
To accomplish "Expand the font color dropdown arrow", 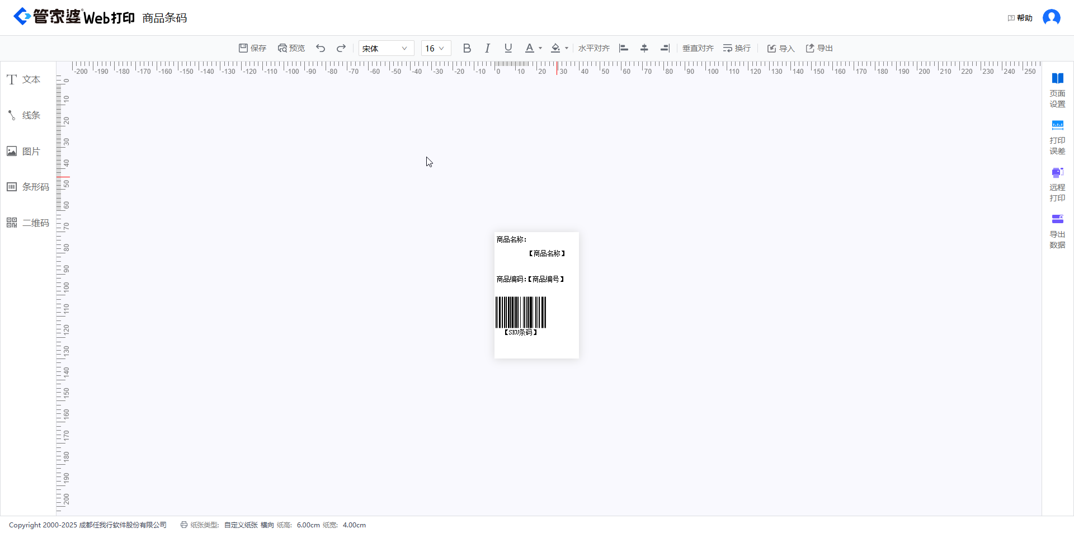I will 540,48.
